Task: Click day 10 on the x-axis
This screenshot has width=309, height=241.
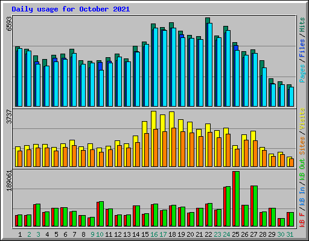Action: tap(100, 234)
